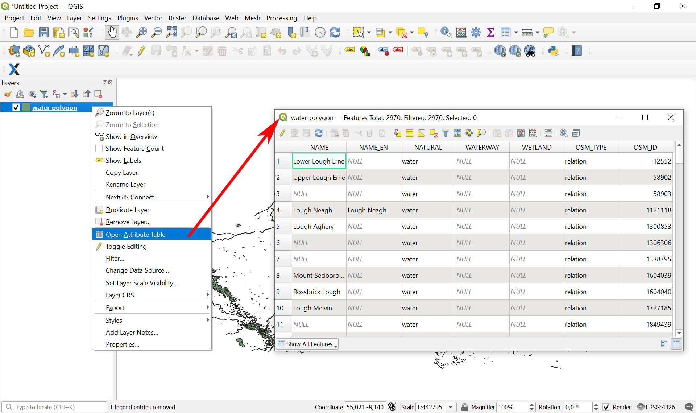Toggle the Render checkbox in status bar
The width and height of the screenshot is (696, 413).
pos(606,407)
